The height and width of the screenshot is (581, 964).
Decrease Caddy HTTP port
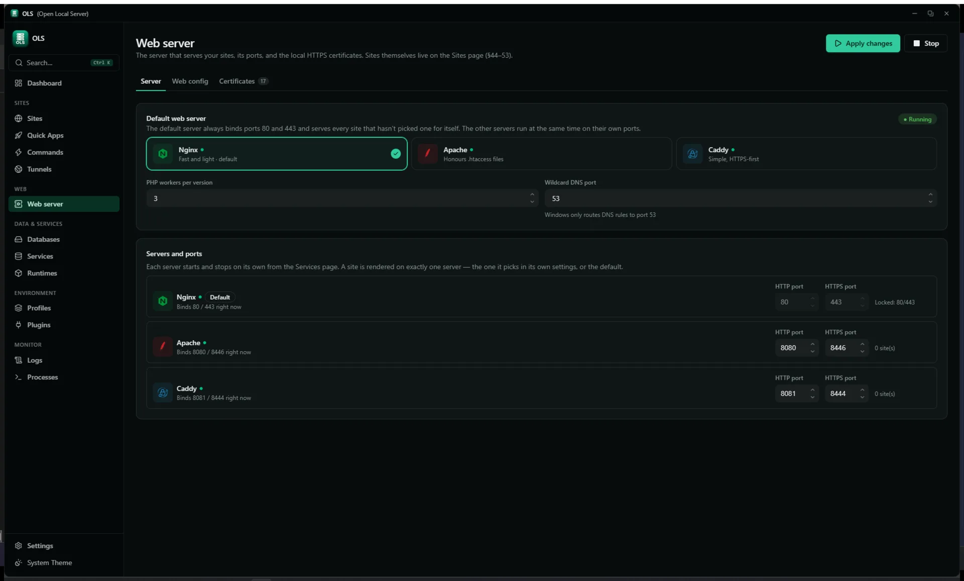(x=812, y=397)
